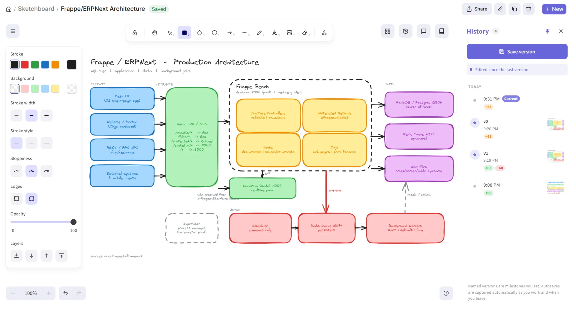576x324 pixels.
Task: Select the 9:31 PM current version
Action: pyautogui.click(x=517, y=103)
